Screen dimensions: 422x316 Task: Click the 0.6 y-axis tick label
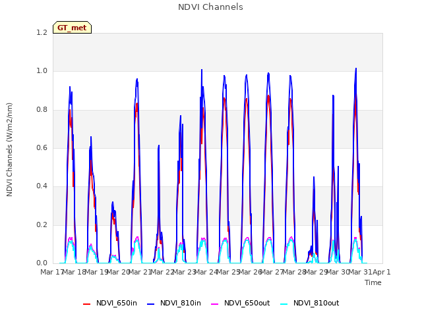coord(42,147)
